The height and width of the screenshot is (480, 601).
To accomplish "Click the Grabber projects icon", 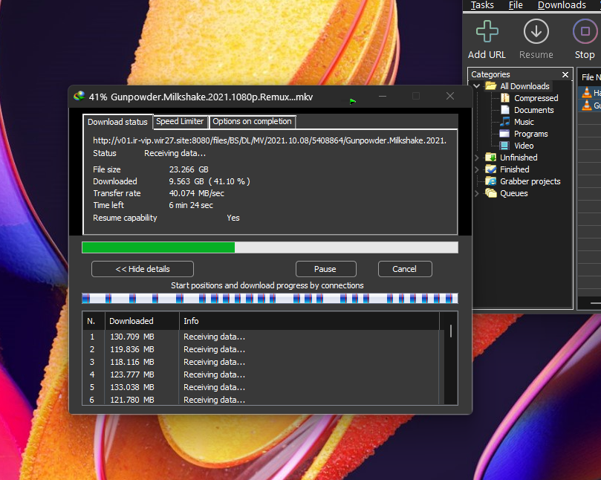I will (490, 181).
